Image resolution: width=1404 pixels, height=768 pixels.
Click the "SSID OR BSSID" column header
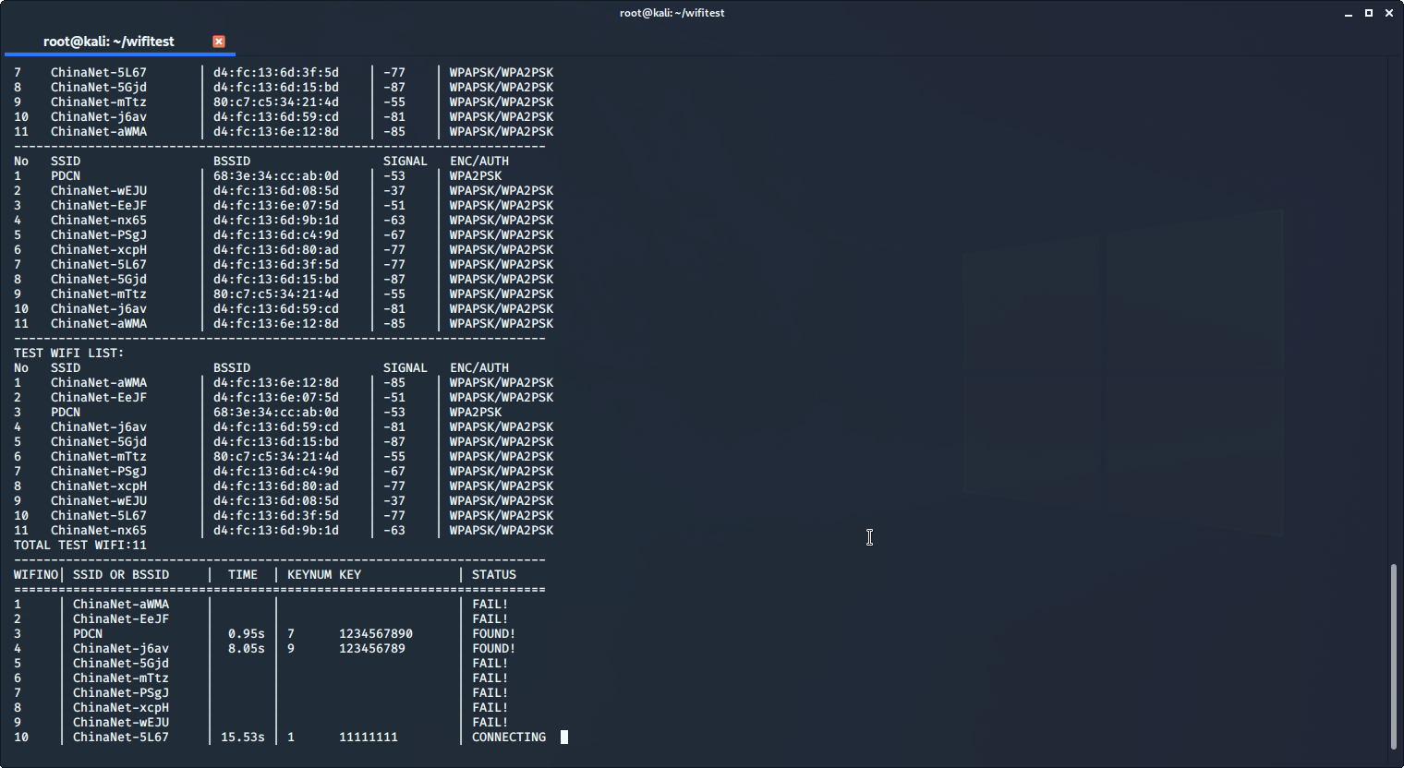(121, 574)
